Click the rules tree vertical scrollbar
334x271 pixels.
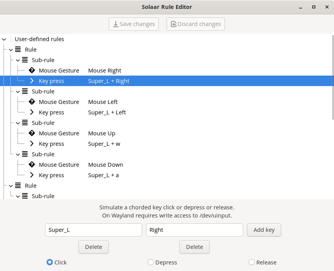(332, 78)
